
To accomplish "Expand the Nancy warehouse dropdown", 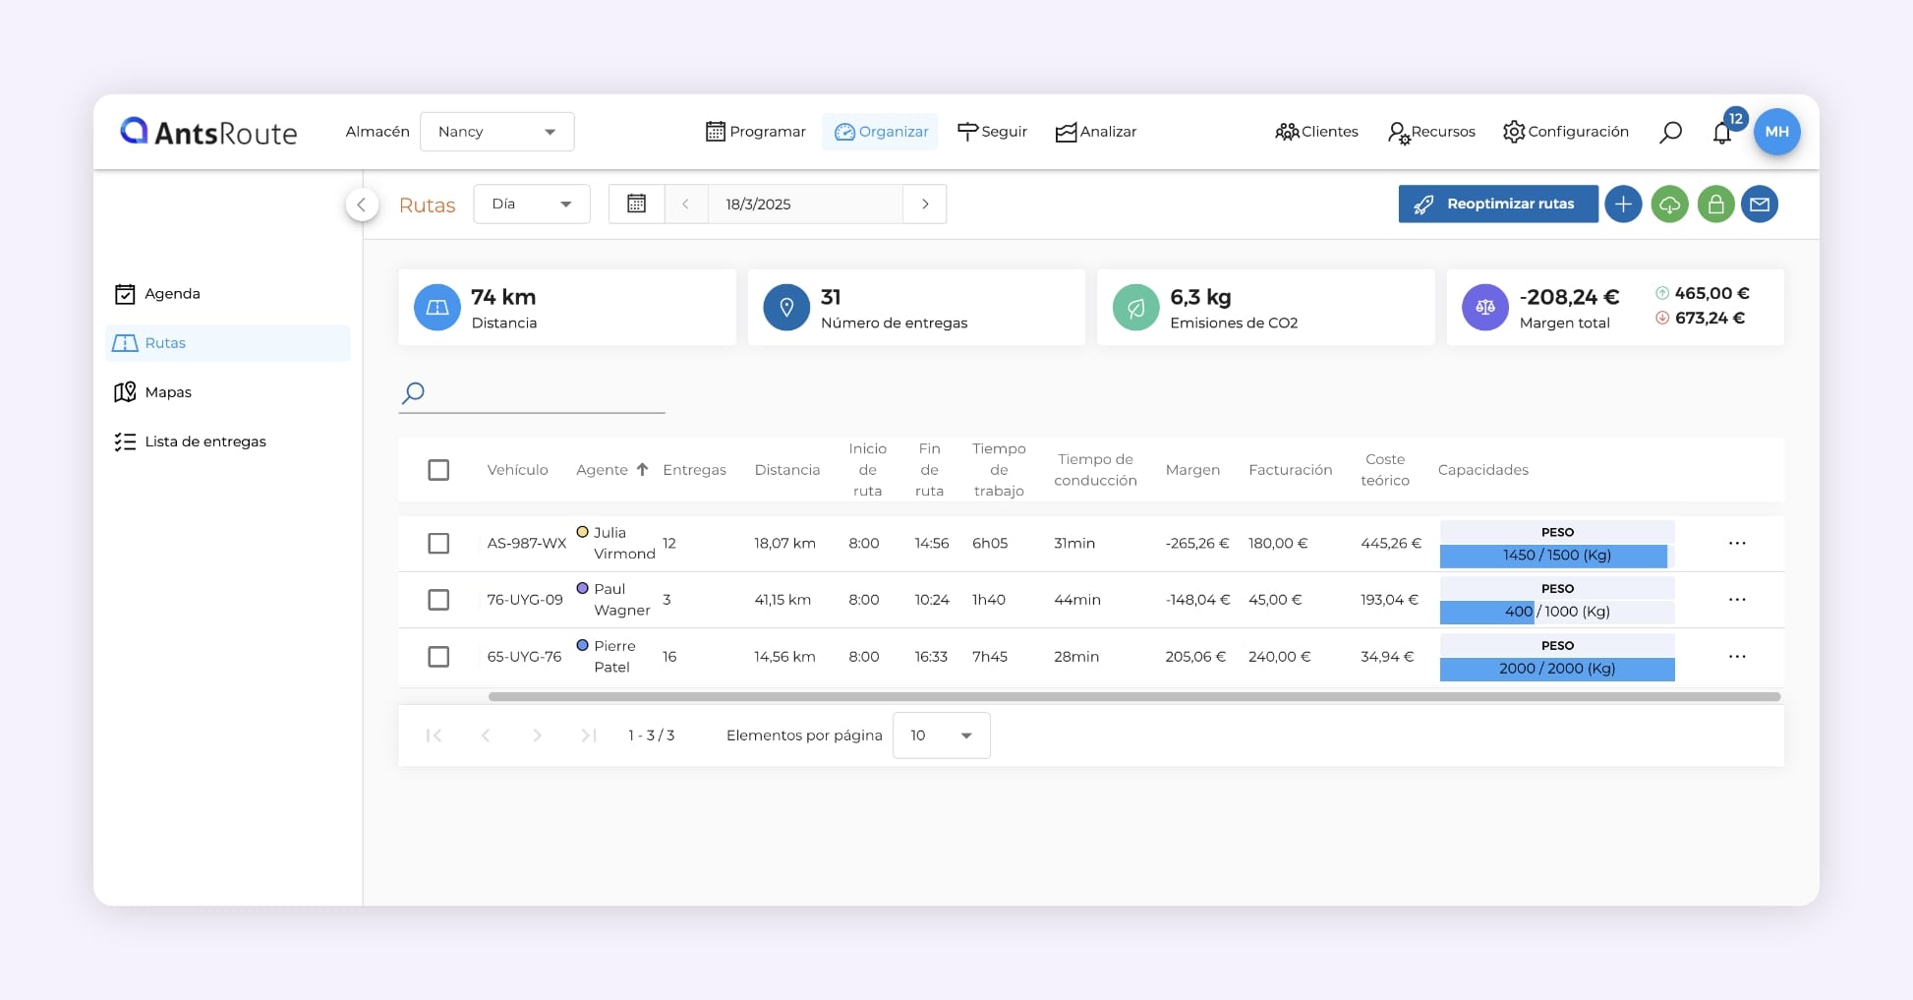I will click(x=497, y=132).
